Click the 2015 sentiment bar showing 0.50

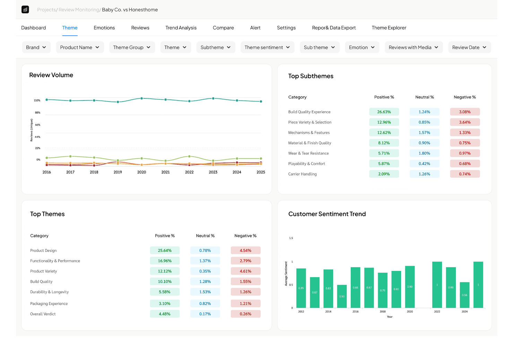342,296
